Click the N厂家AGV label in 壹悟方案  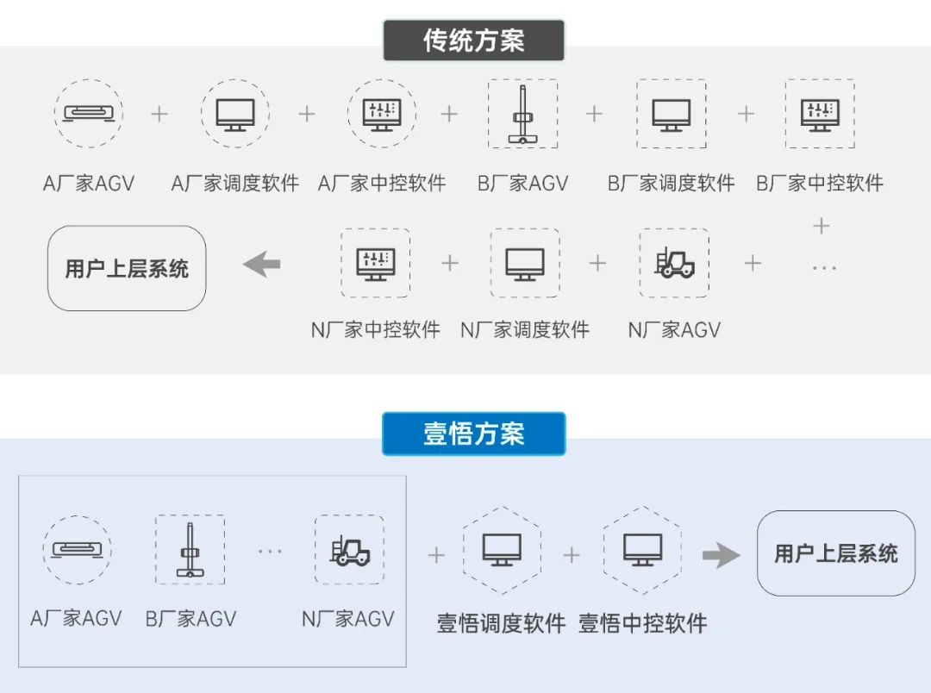pos(348,619)
